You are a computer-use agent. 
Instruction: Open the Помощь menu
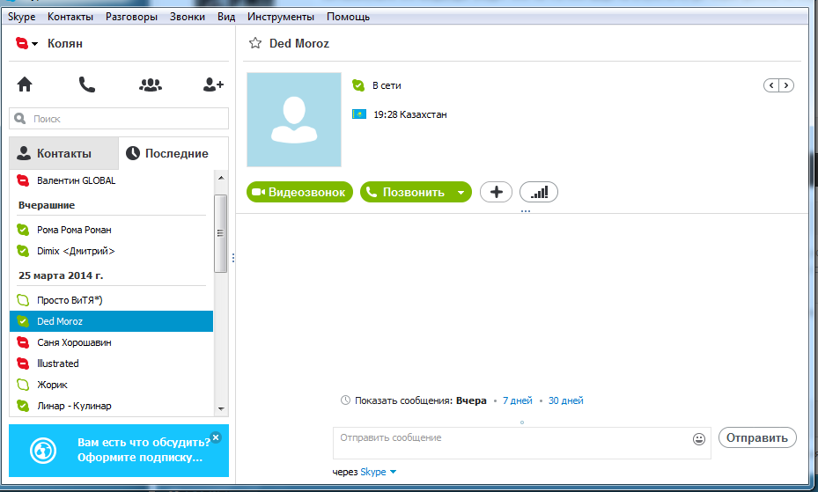click(x=348, y=17)
